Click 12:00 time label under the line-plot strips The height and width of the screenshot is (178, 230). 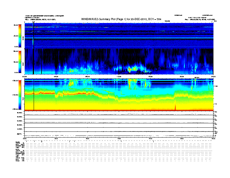point(119,138)
